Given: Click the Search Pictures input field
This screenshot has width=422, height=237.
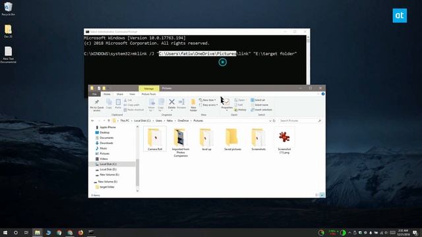Looking at the screenshot, I should [298, 120].
